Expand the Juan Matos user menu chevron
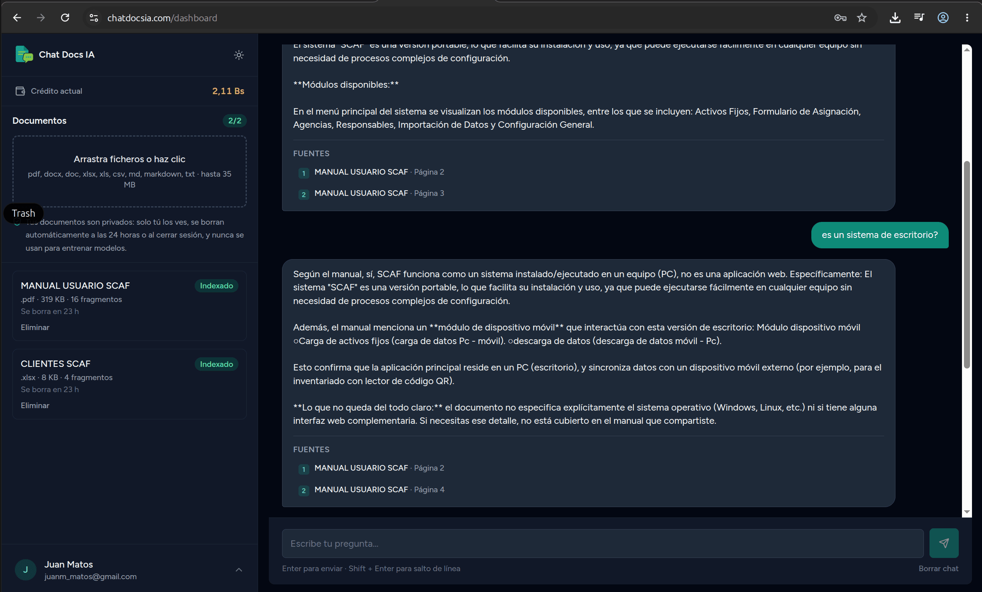 [239, 570]
